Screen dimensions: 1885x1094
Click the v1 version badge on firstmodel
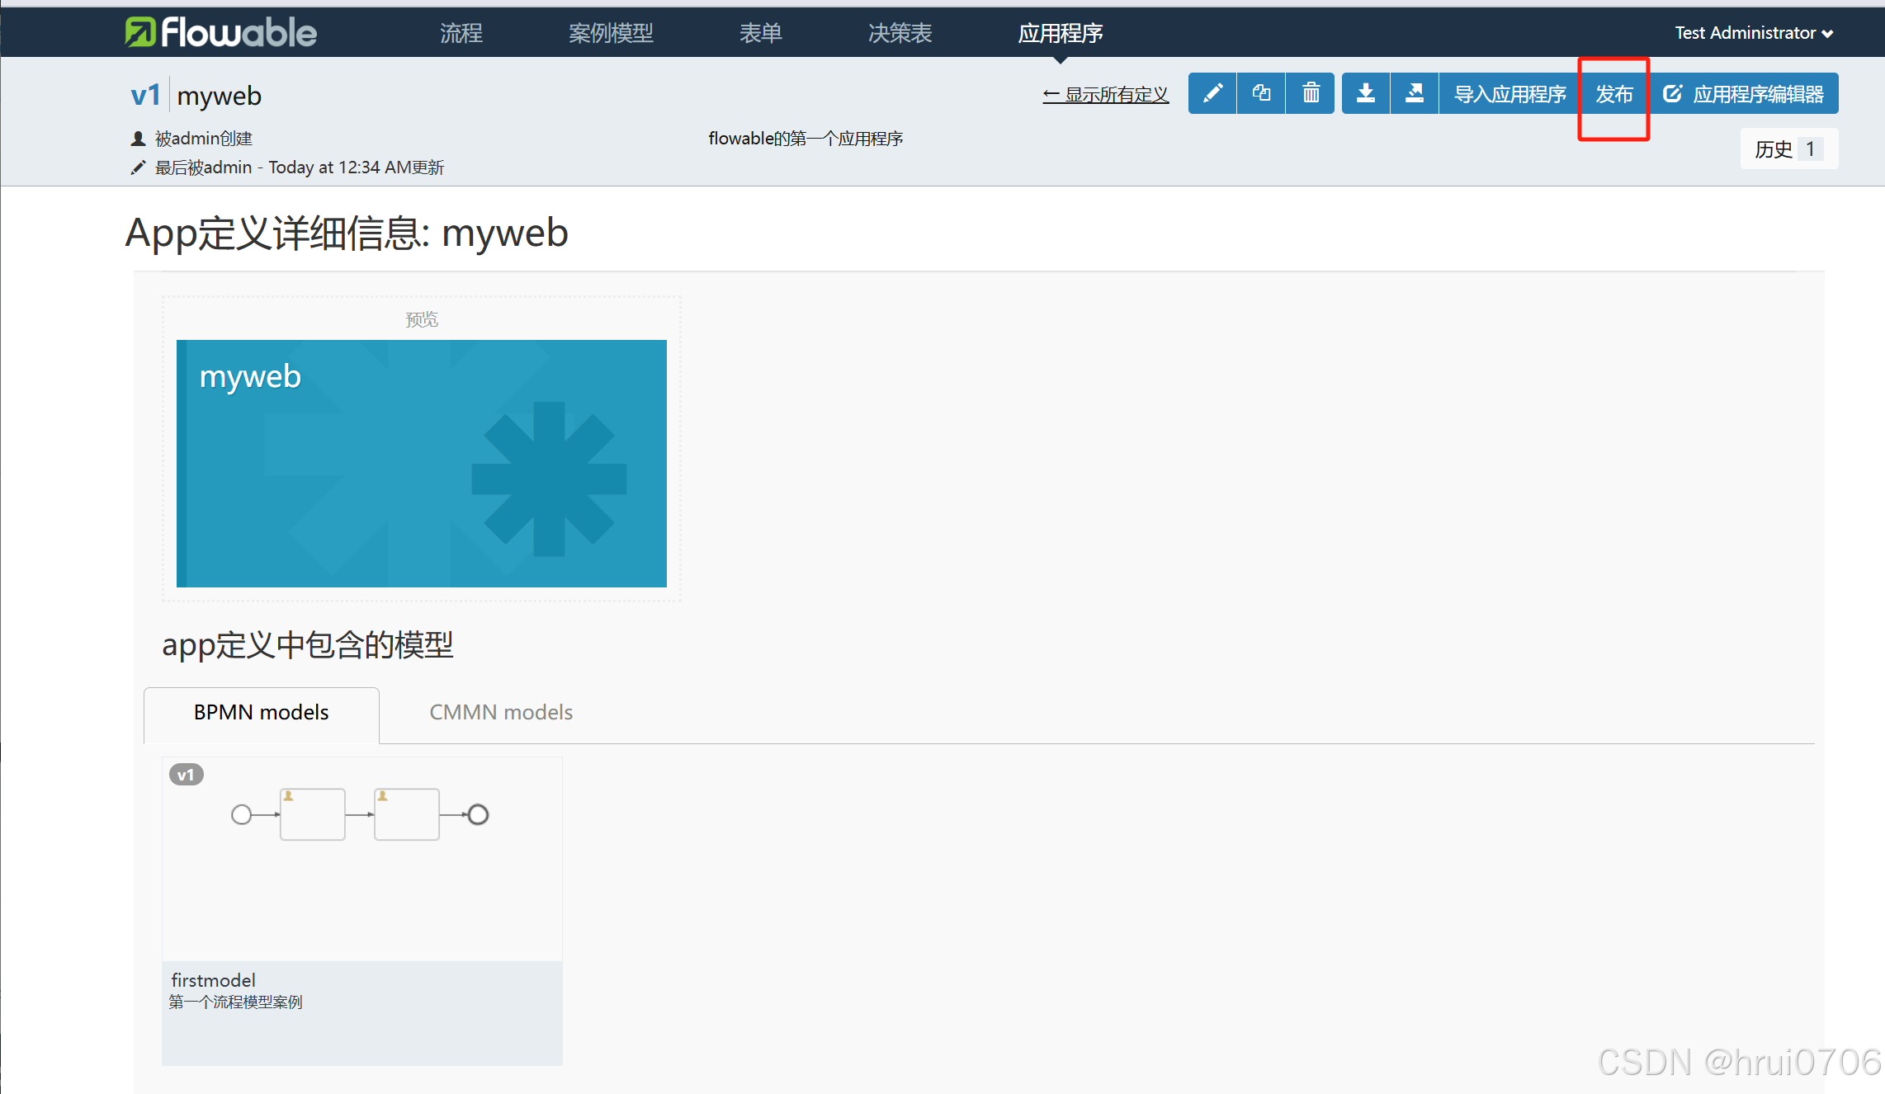(187, 774)
